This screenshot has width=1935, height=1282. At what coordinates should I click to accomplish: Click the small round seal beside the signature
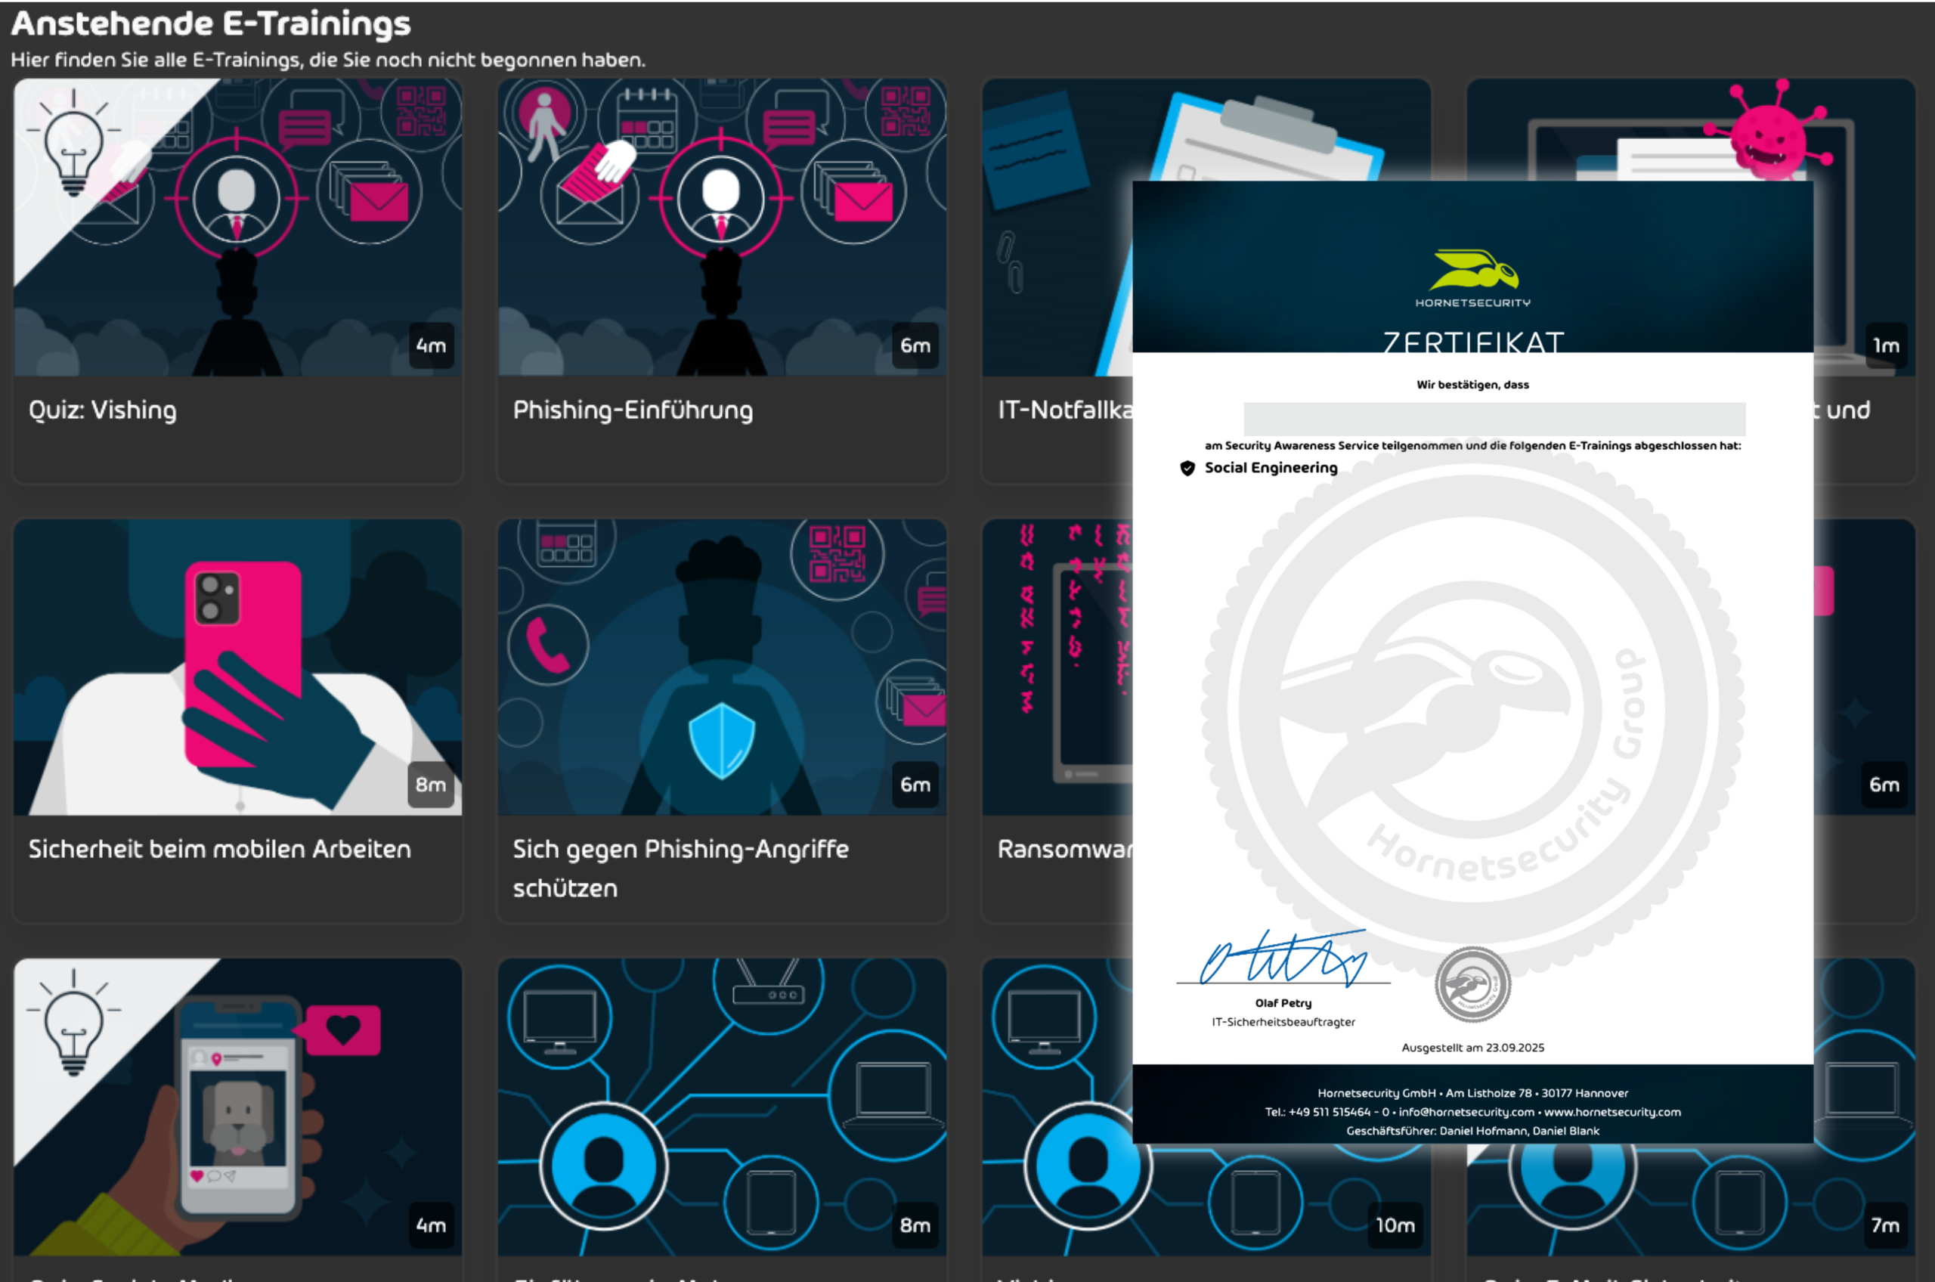[1472, 983]
